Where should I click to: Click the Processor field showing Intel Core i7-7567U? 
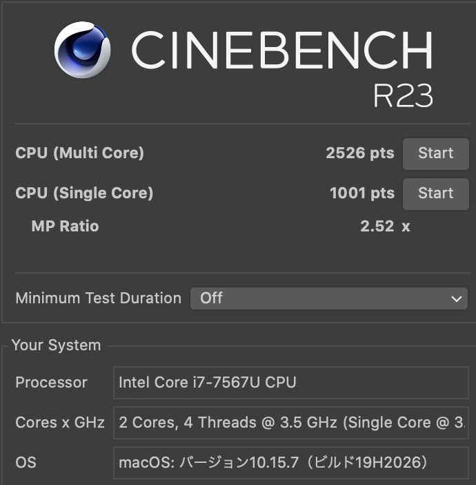point(290,383)
